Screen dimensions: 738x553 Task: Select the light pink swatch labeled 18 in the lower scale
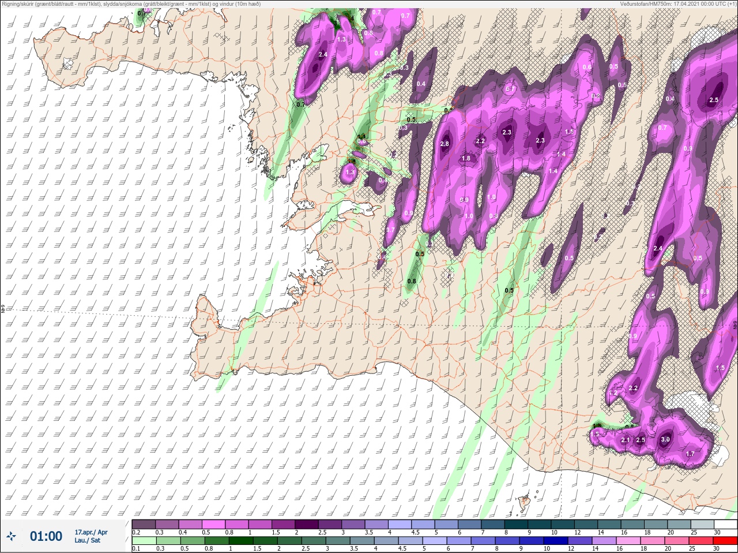[653, 541]
